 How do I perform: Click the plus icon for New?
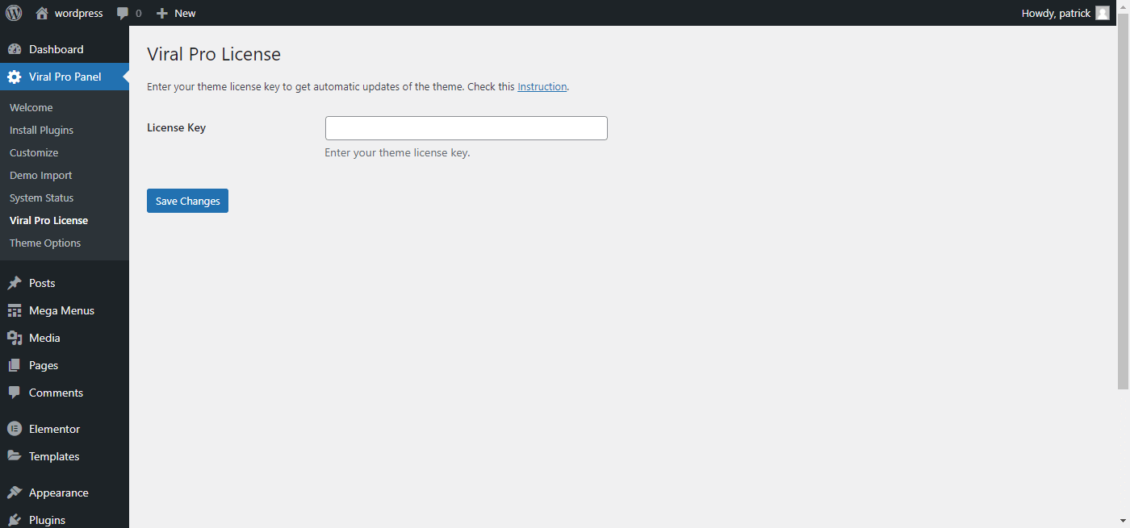tap(162, 13)
